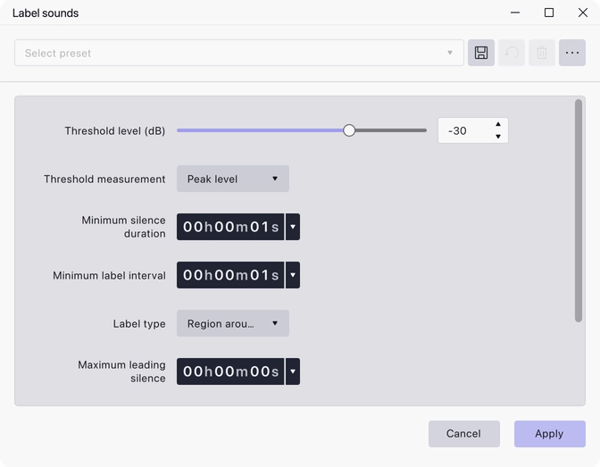Click the trash delete preset icon
600x467 pixels.
coord(542,53)
